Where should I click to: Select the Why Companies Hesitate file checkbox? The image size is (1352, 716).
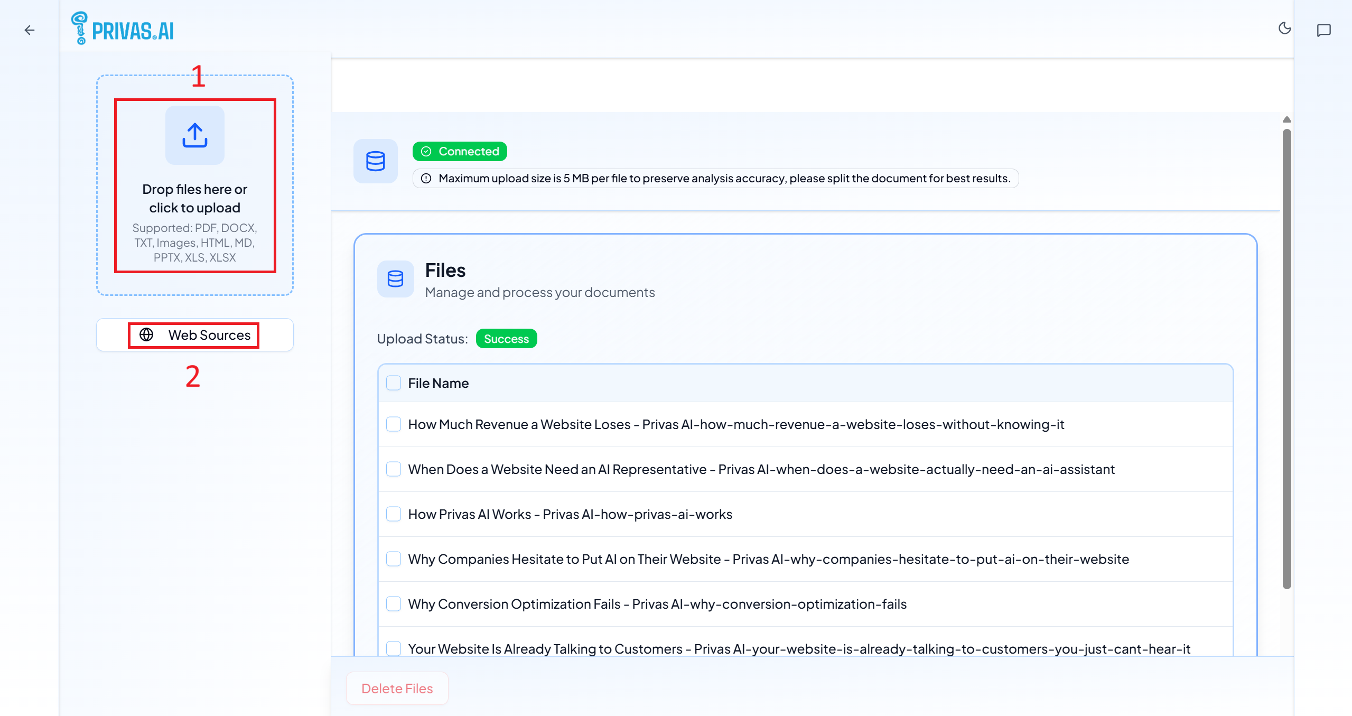click(394, 559)
